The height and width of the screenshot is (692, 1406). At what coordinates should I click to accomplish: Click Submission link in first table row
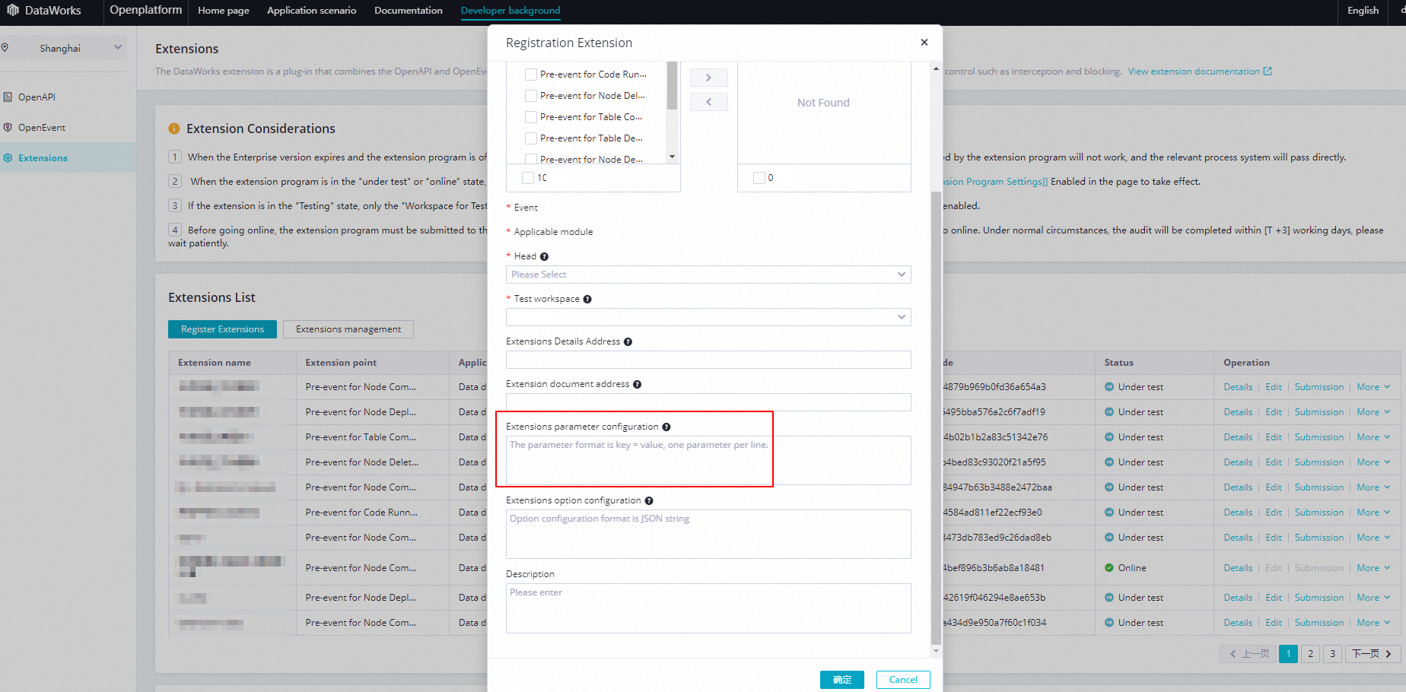(1319, 387)
